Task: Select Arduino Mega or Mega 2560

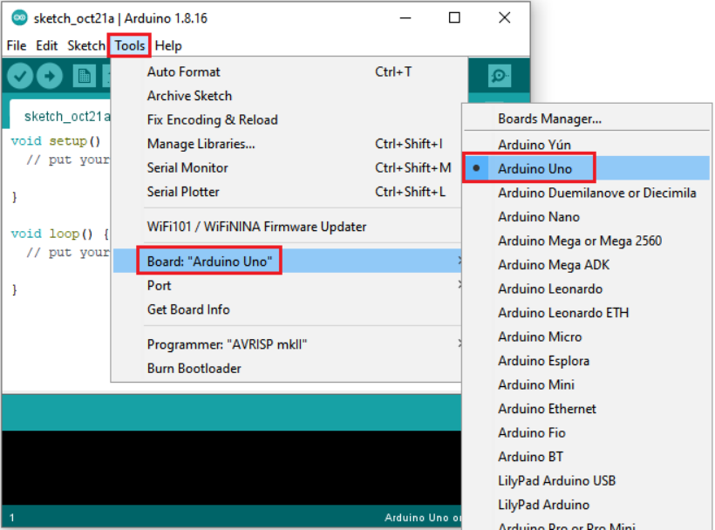Action: tap(587, 241)
